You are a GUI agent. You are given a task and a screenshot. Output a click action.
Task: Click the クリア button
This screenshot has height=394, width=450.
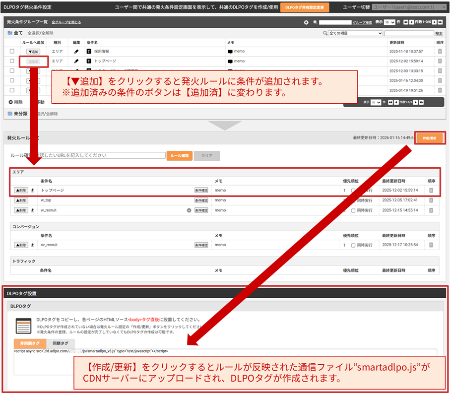coord(206,155)
